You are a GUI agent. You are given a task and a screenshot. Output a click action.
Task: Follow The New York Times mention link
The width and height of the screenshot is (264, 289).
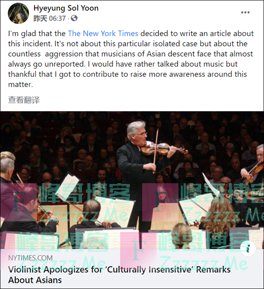pyautogui.click(x=103, y=33)
